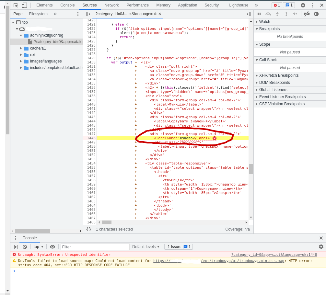Open the Lighthouse tab

point(239,5)
